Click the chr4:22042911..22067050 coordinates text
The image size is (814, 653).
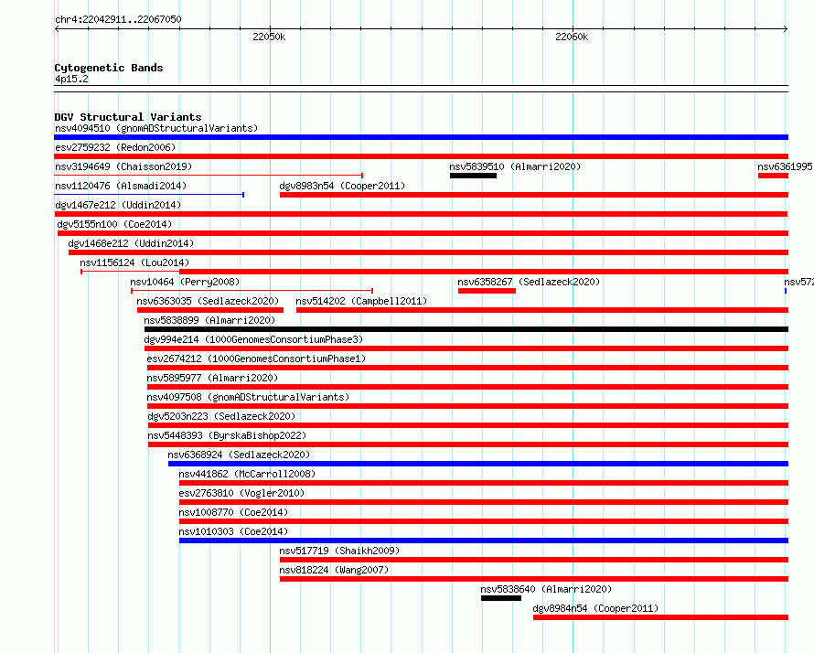pyautogui.click(x=118, y=19)
